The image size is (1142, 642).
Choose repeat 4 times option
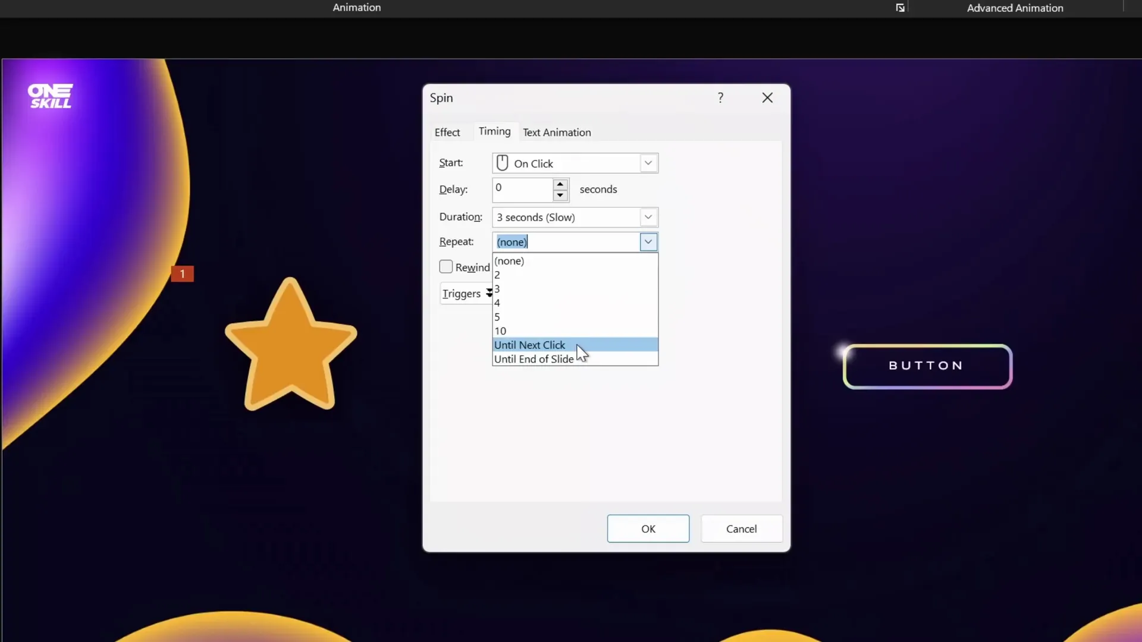(x=575, y=303)
